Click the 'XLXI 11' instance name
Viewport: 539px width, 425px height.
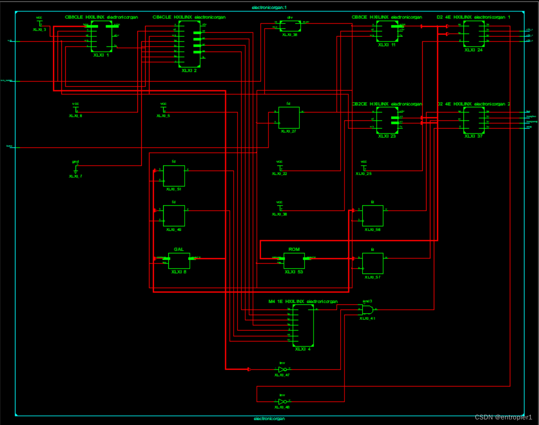tap(387, 45)
